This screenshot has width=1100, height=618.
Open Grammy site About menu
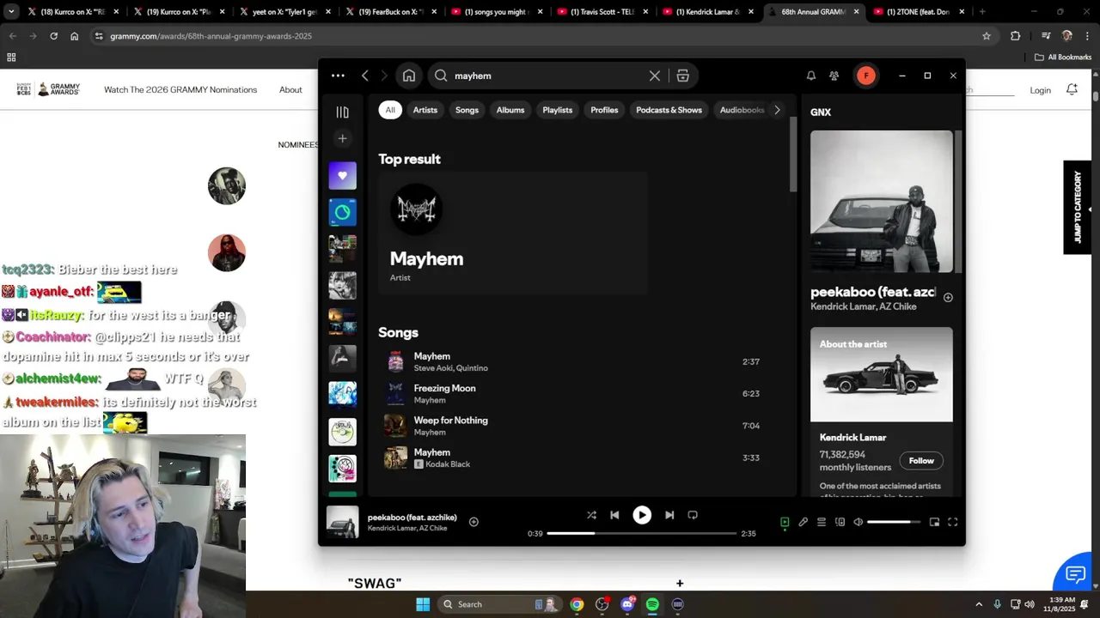click(x=290, y=90)
